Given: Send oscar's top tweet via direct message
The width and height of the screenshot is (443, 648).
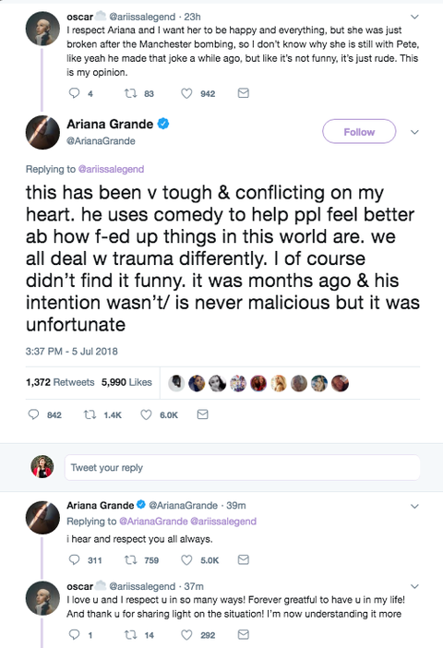Looking at the screenshot, I should pyautogui.click(x=244, y=93).
